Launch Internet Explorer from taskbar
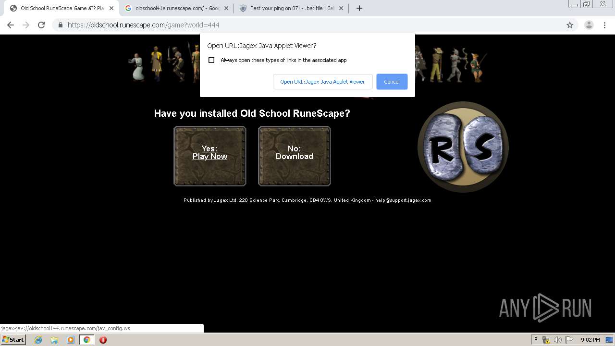This screenshot has width=615, height=346. click(x=38, y=340)
